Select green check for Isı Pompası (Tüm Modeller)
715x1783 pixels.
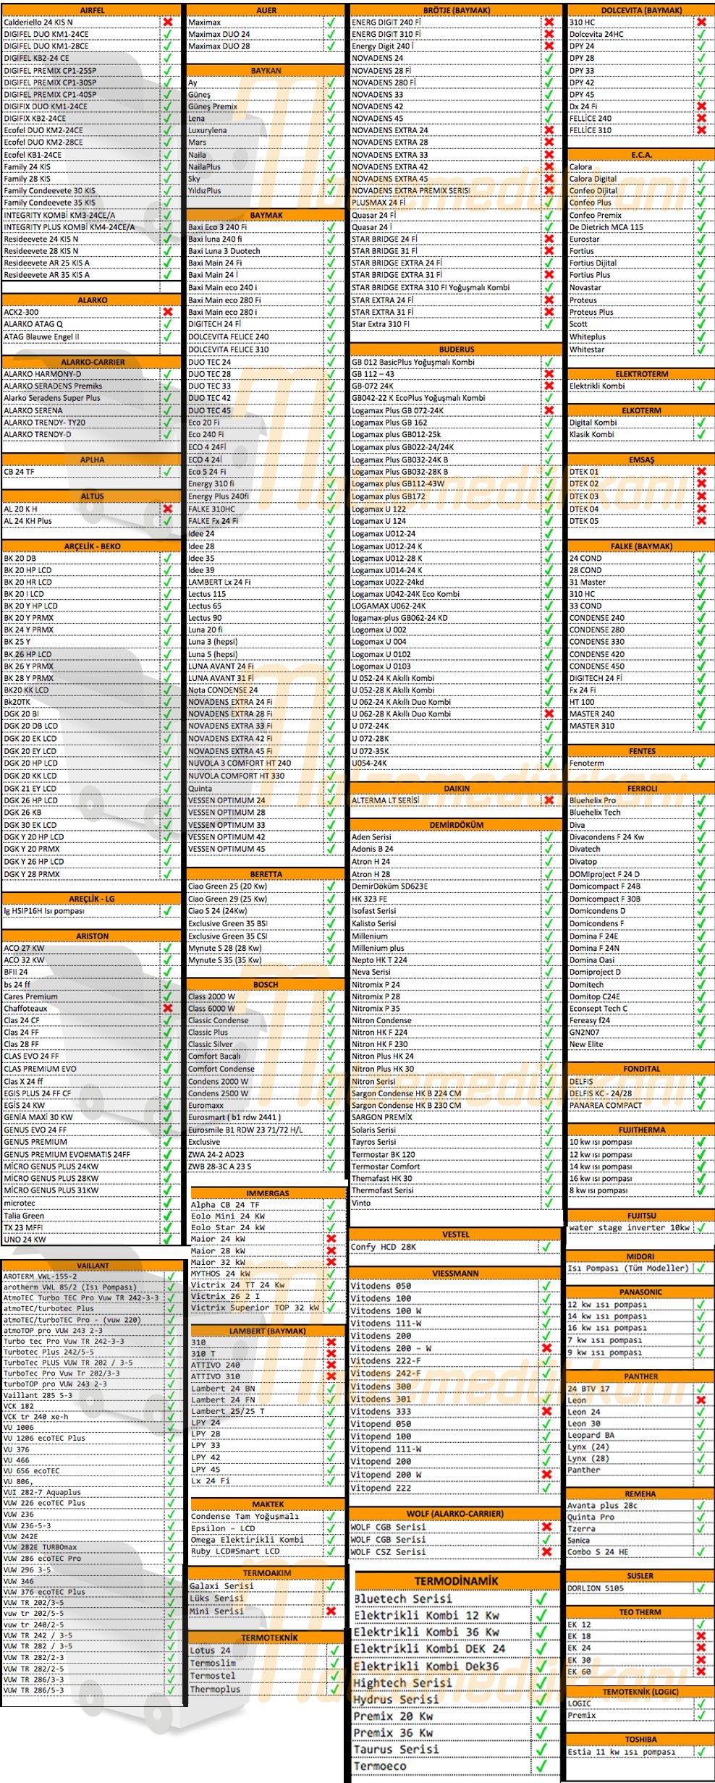[701, 1268]
